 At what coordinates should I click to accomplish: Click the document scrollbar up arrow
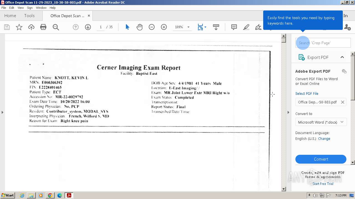283,36
